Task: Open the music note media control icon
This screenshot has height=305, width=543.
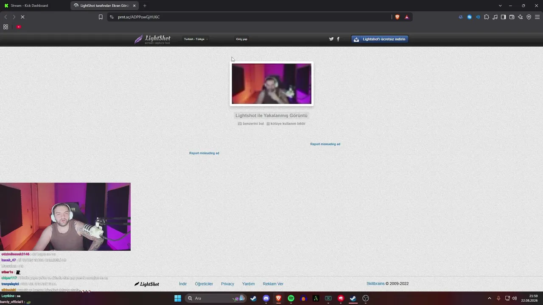Action: tap(495, 17)
